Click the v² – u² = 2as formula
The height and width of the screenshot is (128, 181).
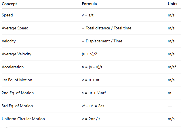[x=93, y=106]
